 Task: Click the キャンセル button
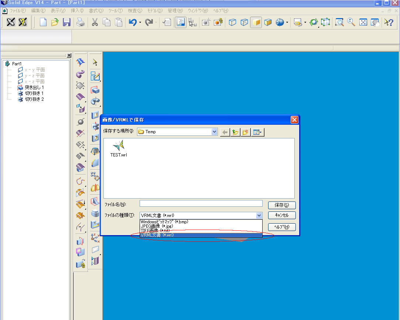pyautogui.click(x=282, y=215)
